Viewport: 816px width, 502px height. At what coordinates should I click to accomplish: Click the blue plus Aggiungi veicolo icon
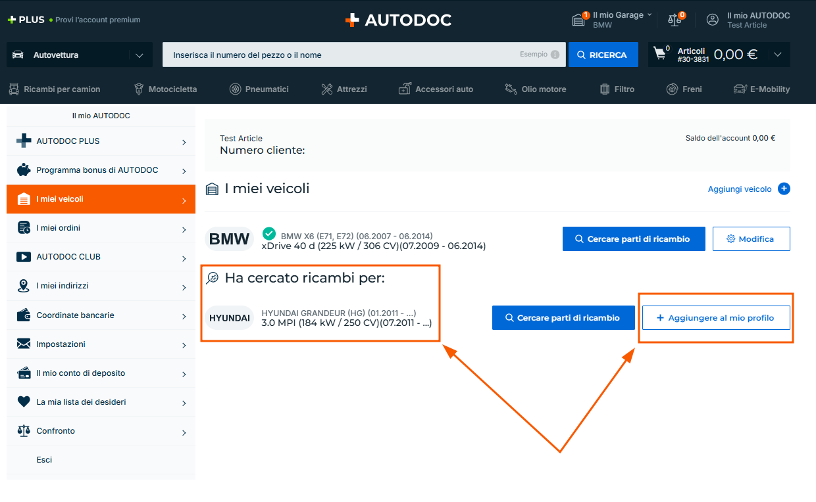click(x=784, y=189)
